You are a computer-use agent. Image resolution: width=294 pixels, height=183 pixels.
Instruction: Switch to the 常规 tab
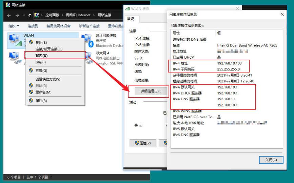pos(130,19)
